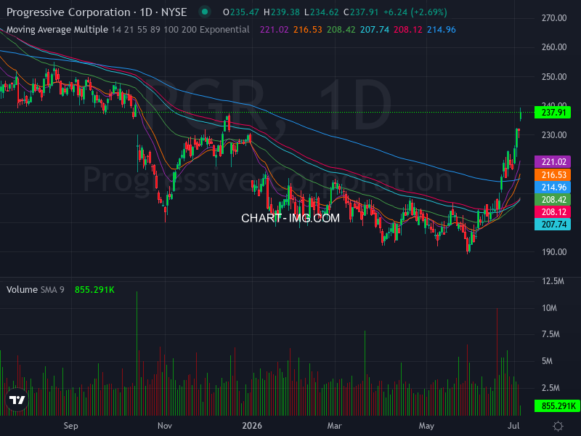The image size is (581, 436).
Task: Click the May date label on time axis
Action: [426, 426]
